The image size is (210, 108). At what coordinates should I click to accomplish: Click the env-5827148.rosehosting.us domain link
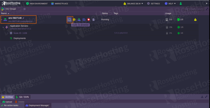21,21
